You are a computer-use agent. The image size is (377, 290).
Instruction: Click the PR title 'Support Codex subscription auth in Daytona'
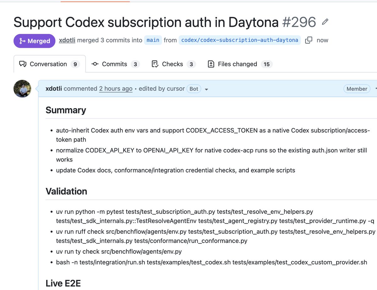click(x=146, y=22)
